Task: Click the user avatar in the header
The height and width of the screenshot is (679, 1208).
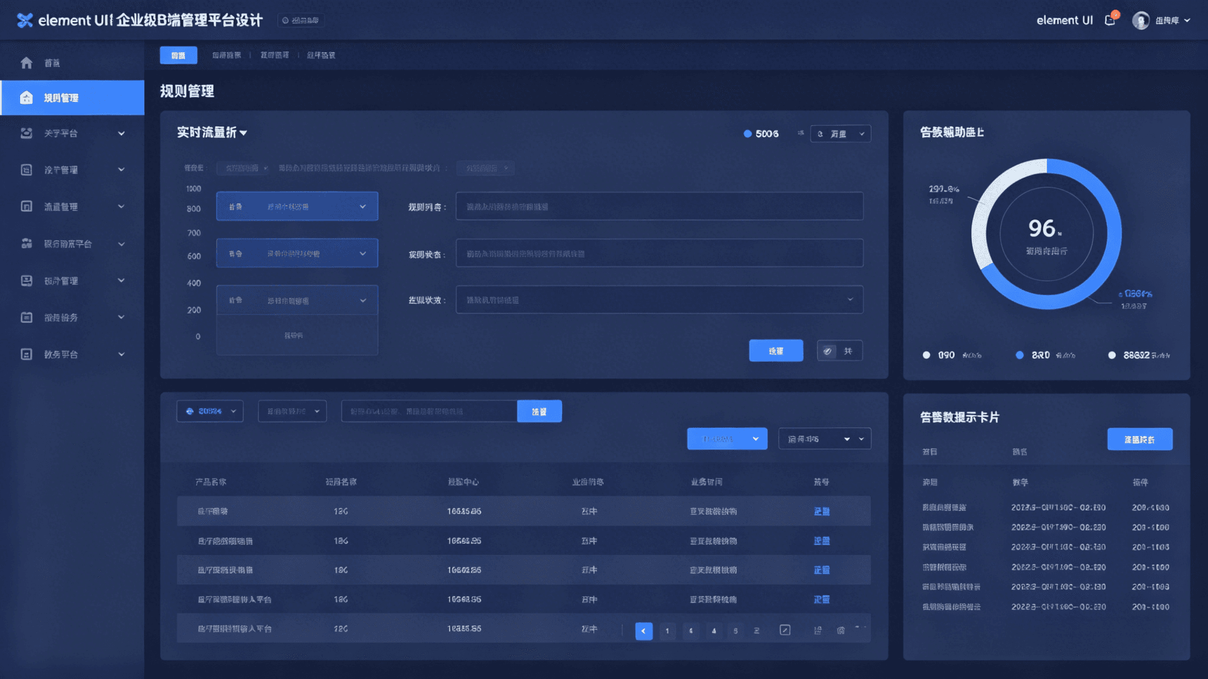Action: click(1140, 21)
